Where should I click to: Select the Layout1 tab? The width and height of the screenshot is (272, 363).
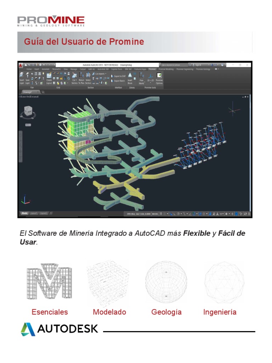[x=34, y=213]
